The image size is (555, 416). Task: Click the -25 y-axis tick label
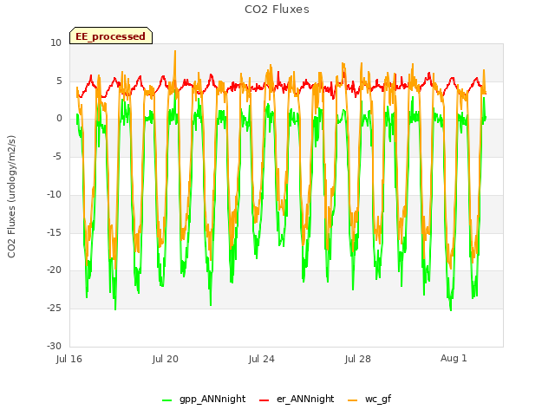pyautogui.click(x=55, y=309)
